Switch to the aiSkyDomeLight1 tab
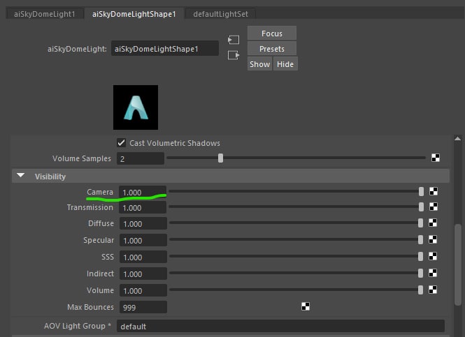The width and height of the screenshot is (465, 337). pos(45,14)
